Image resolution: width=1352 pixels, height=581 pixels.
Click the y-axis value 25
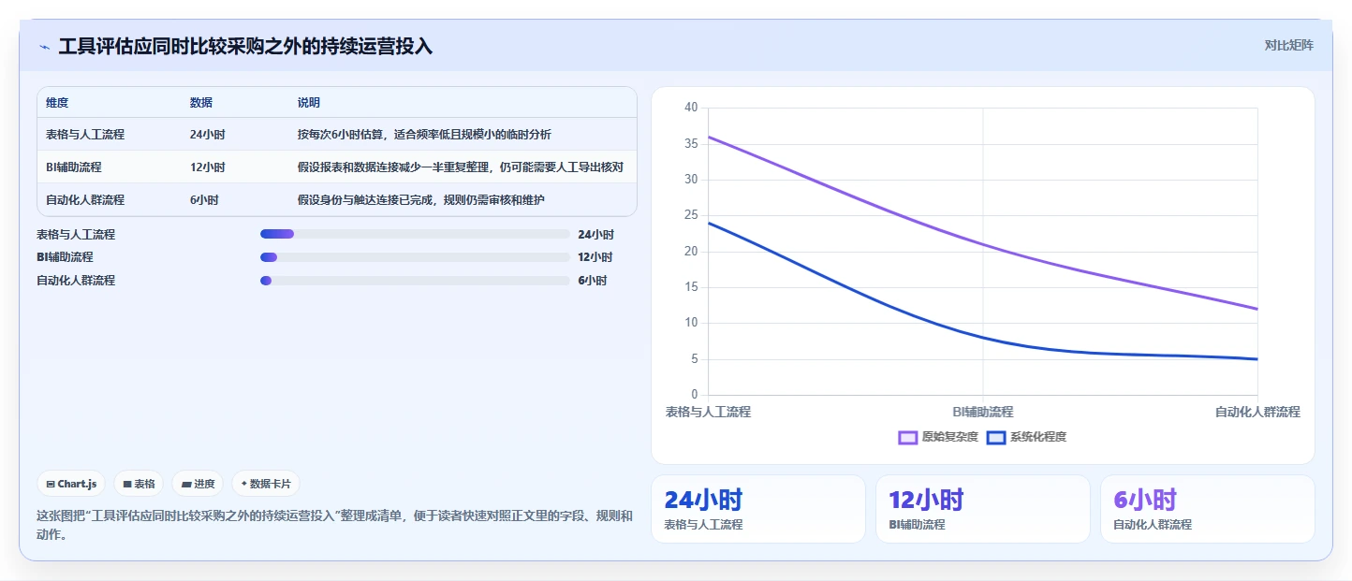691,215
